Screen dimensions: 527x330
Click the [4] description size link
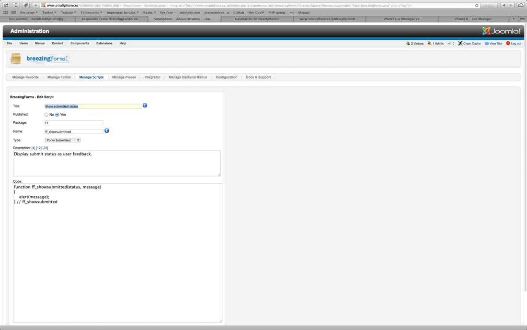(x=33, y=148)
